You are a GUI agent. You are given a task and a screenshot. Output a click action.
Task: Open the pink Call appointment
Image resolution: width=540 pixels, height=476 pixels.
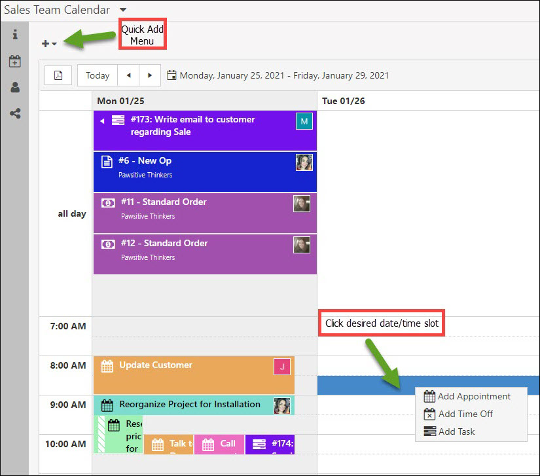[219, 445]
